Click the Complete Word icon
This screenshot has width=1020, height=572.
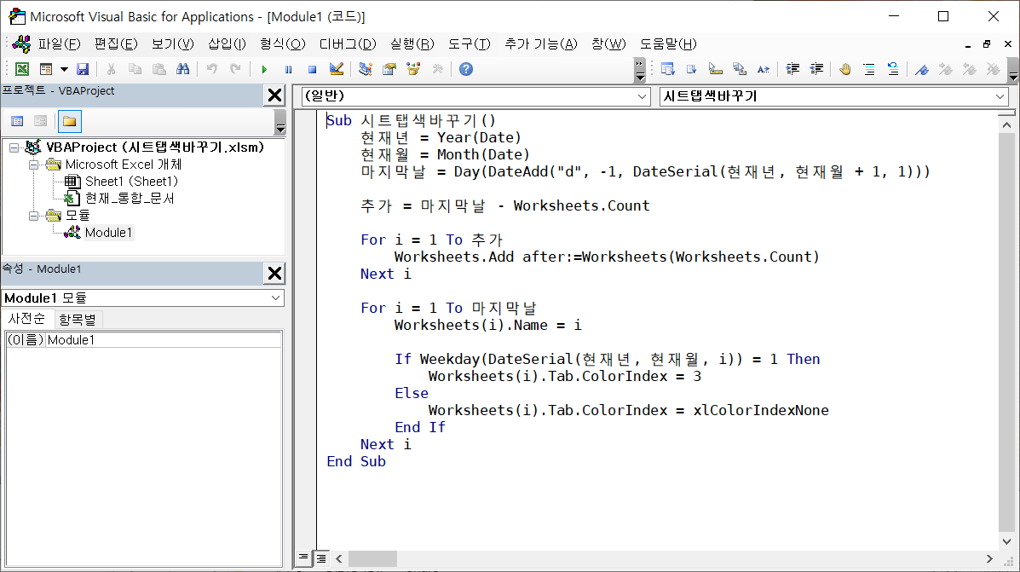764,69
